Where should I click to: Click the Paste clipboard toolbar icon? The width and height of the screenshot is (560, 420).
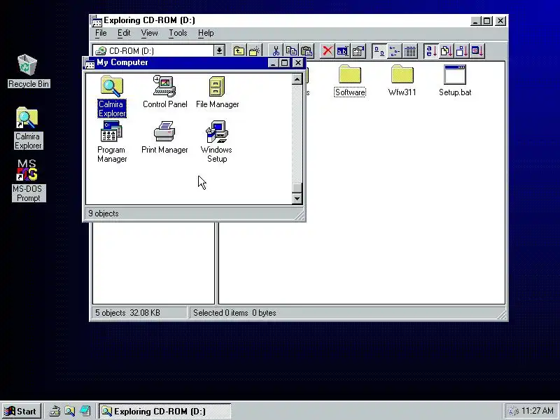pos(307,51)
